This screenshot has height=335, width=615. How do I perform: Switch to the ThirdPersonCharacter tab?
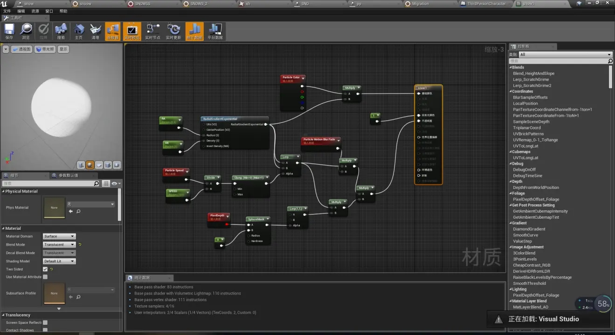pos(486,4)
